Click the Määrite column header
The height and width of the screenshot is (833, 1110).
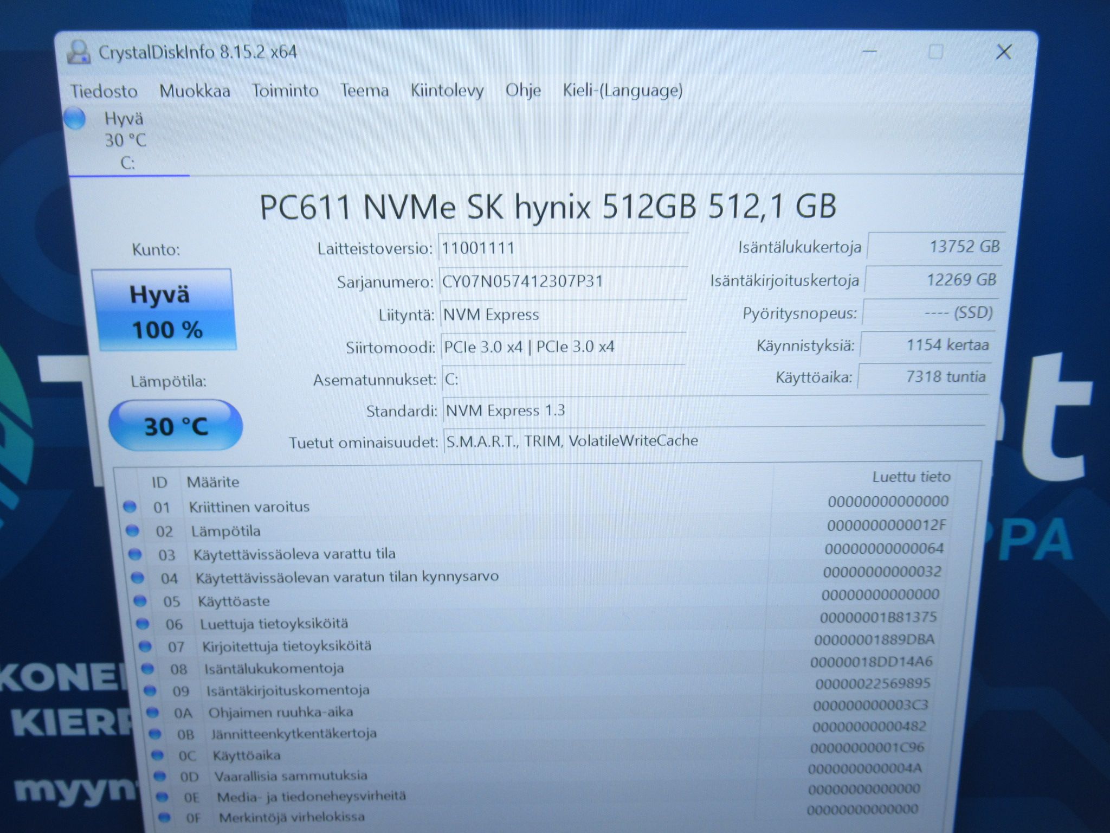(213, 482)
